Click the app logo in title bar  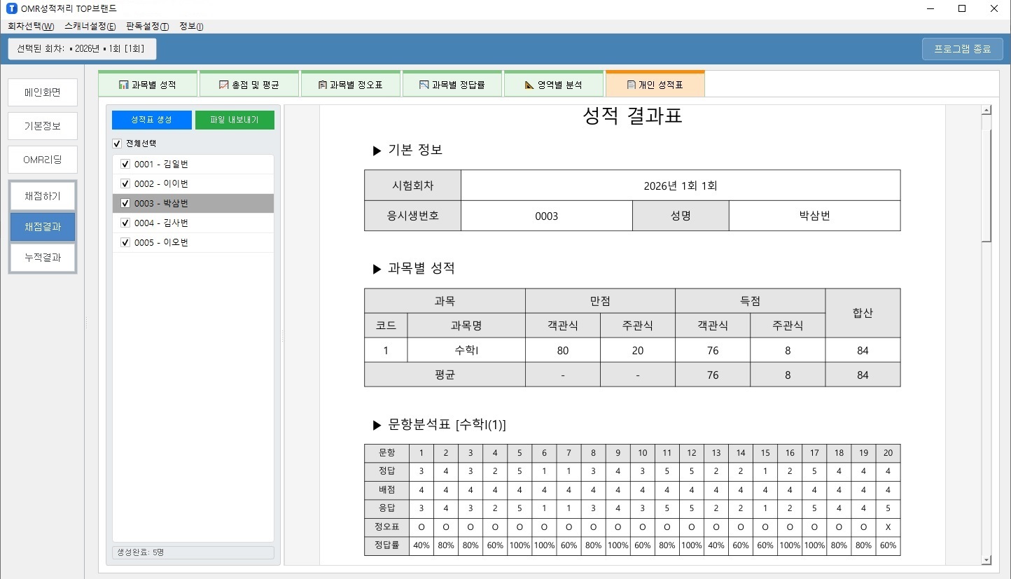(11, 9)
